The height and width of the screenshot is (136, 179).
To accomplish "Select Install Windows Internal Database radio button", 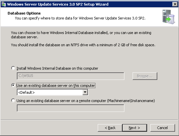I will tap(13, 68).
